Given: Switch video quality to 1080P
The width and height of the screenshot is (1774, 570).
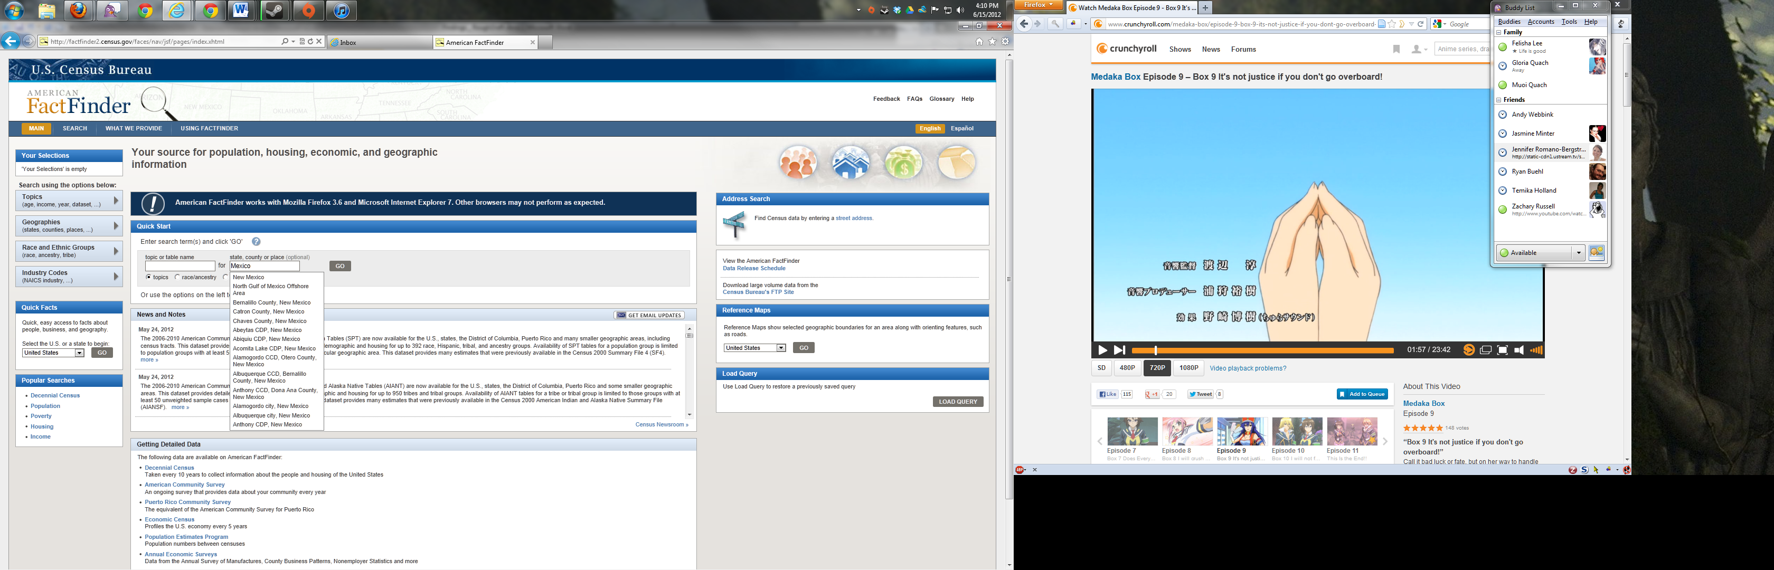Looking at the screenshot, I should [1188, 368].
